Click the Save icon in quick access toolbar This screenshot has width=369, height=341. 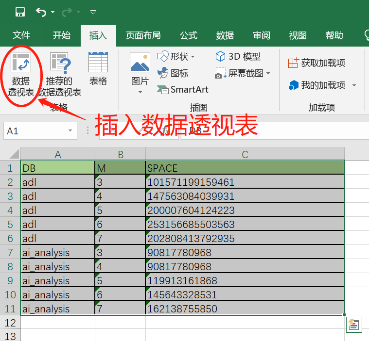[20, 12]
